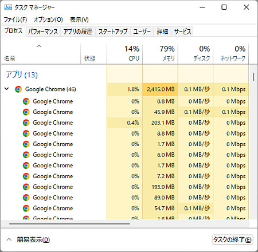Click the 89.0 MB memory value
Screen dimensions: 258x252
(165, 198)
